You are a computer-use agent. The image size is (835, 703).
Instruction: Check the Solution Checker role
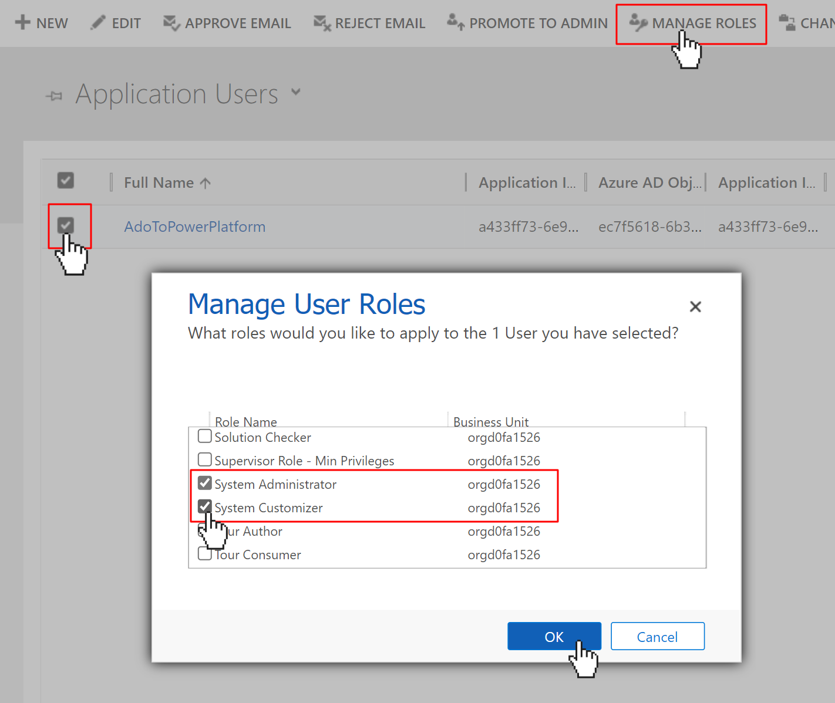pos(205,436)
